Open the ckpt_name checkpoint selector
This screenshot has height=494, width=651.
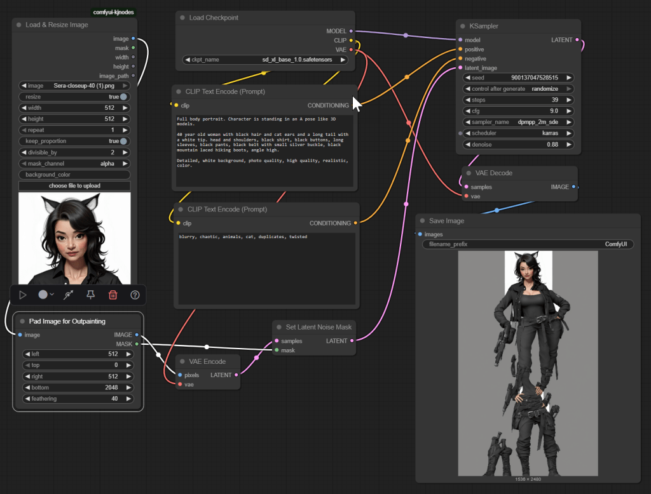[x=265, y=60]
